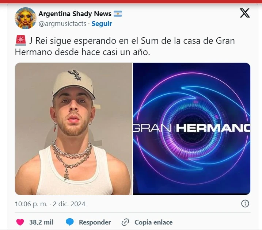This screenshot has width=262, height=230.
Task: Click the Argentina flag emoji
Action: tap(118, 14)
